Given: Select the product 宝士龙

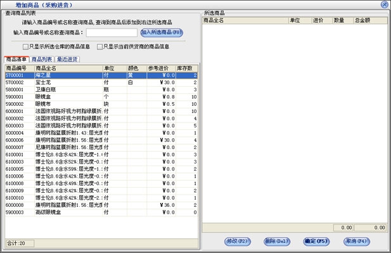Looking at the screenshot, I should (101, 82).
